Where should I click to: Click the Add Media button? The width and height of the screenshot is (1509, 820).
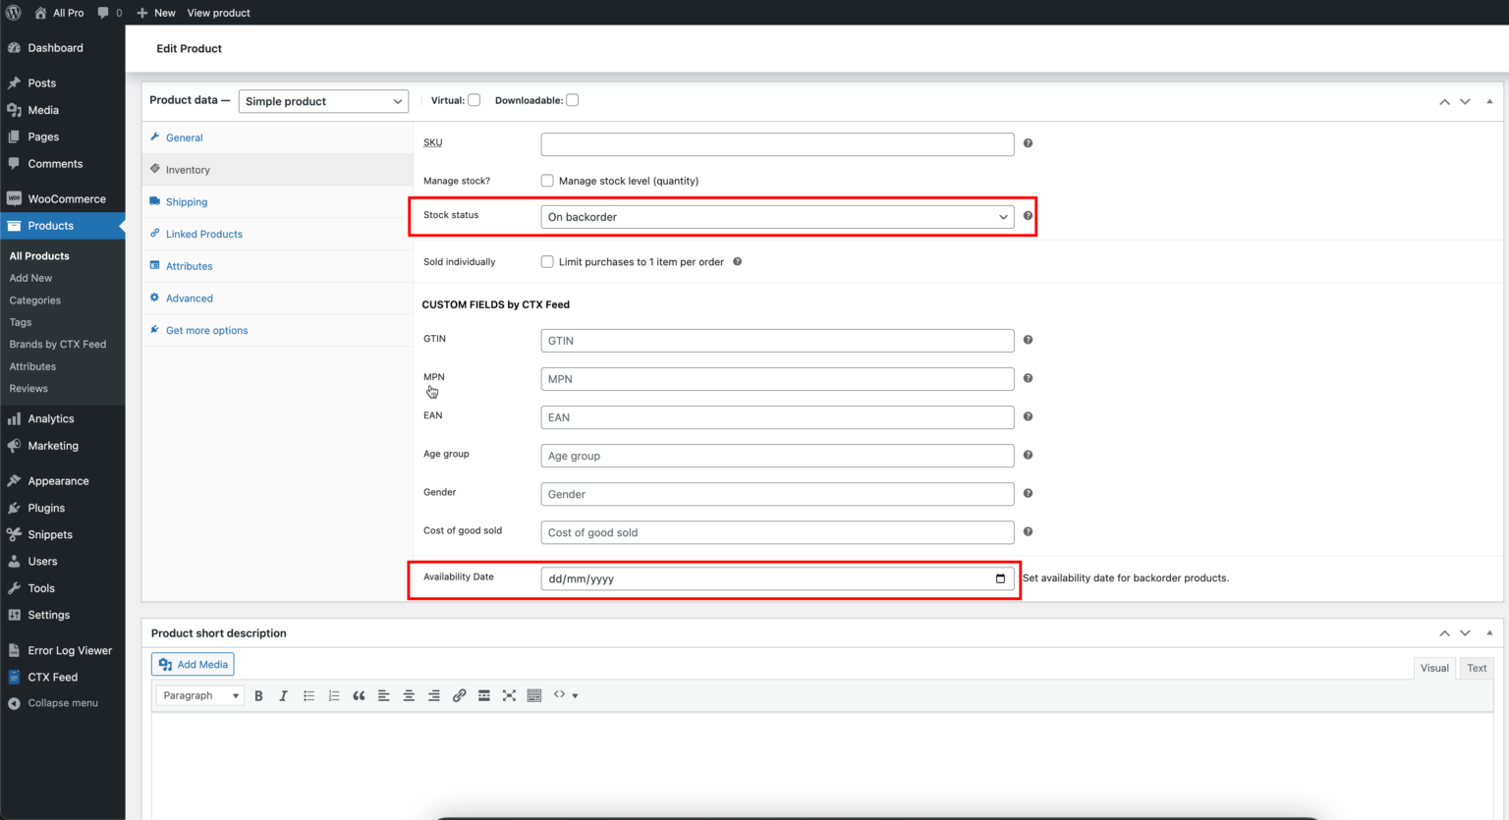point(192,664)
